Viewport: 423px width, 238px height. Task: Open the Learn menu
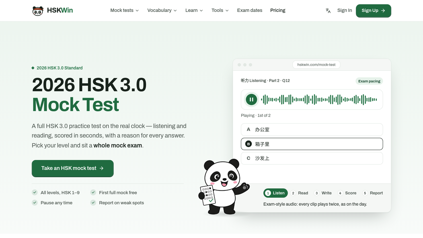coord(194,11)
